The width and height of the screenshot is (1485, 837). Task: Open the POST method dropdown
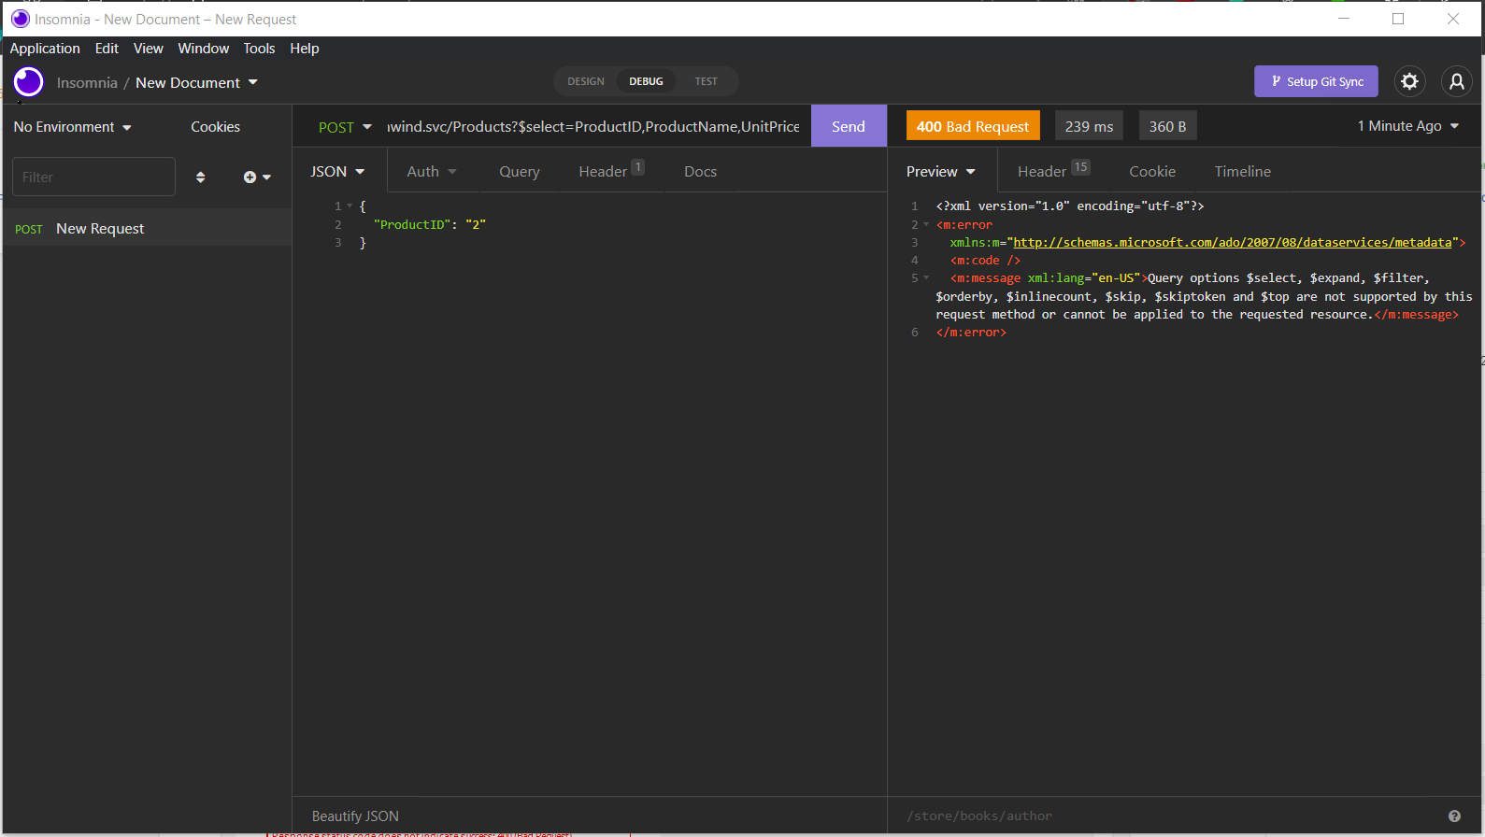point(345,127)
